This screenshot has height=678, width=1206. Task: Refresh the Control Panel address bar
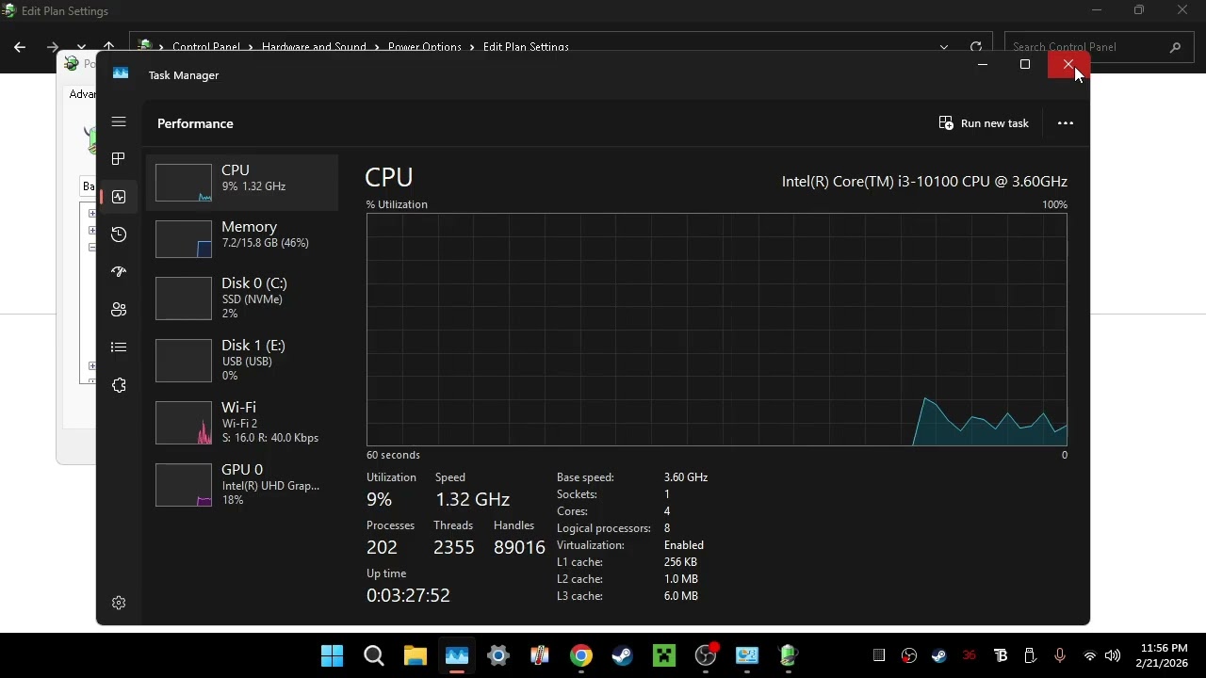[x=976, y=47]
